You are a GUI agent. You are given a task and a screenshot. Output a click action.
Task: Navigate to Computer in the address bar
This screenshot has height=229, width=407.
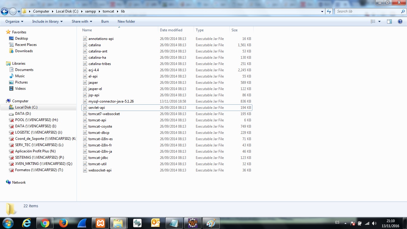tap(41, 11)
